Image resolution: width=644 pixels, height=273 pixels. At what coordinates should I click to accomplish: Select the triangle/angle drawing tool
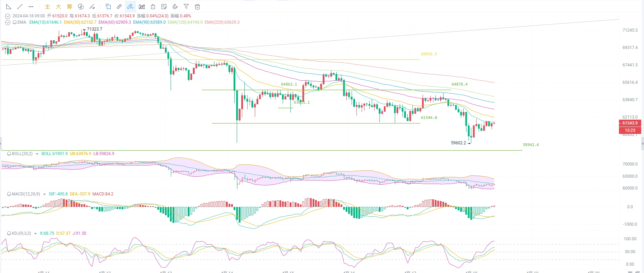(9, 7)
